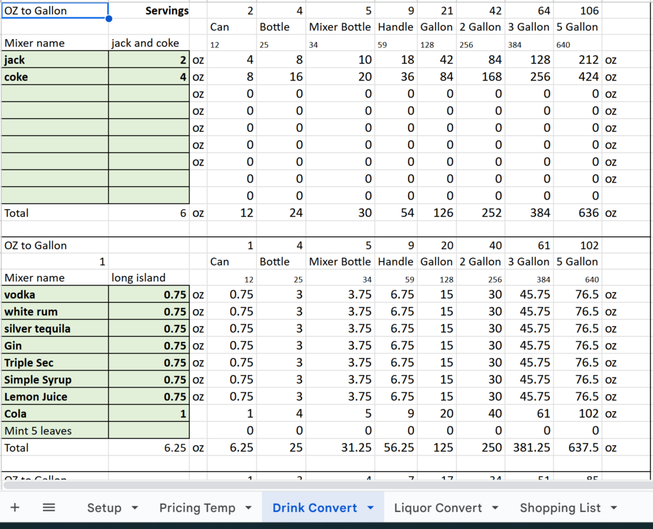Open Shopping List tab dropdown arrow

tap(613, 508)
